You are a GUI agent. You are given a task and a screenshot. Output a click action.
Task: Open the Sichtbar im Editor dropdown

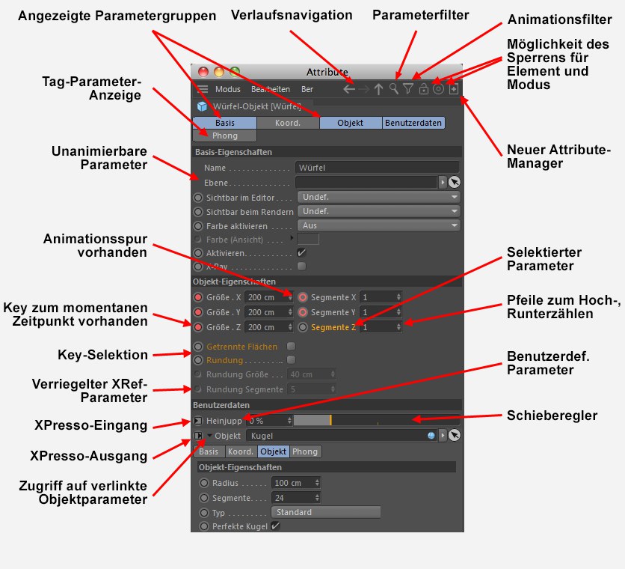pos(379,197)
